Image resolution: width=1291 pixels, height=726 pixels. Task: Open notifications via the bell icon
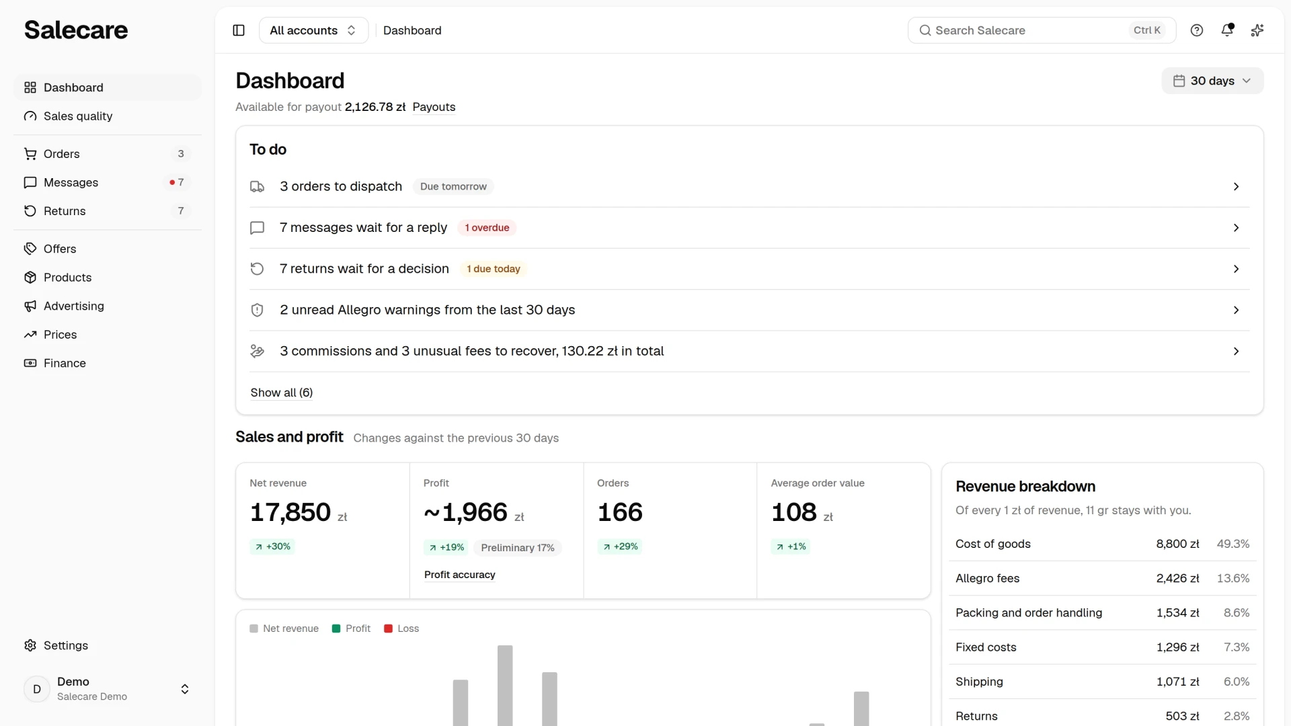[x=1227, y=30]
